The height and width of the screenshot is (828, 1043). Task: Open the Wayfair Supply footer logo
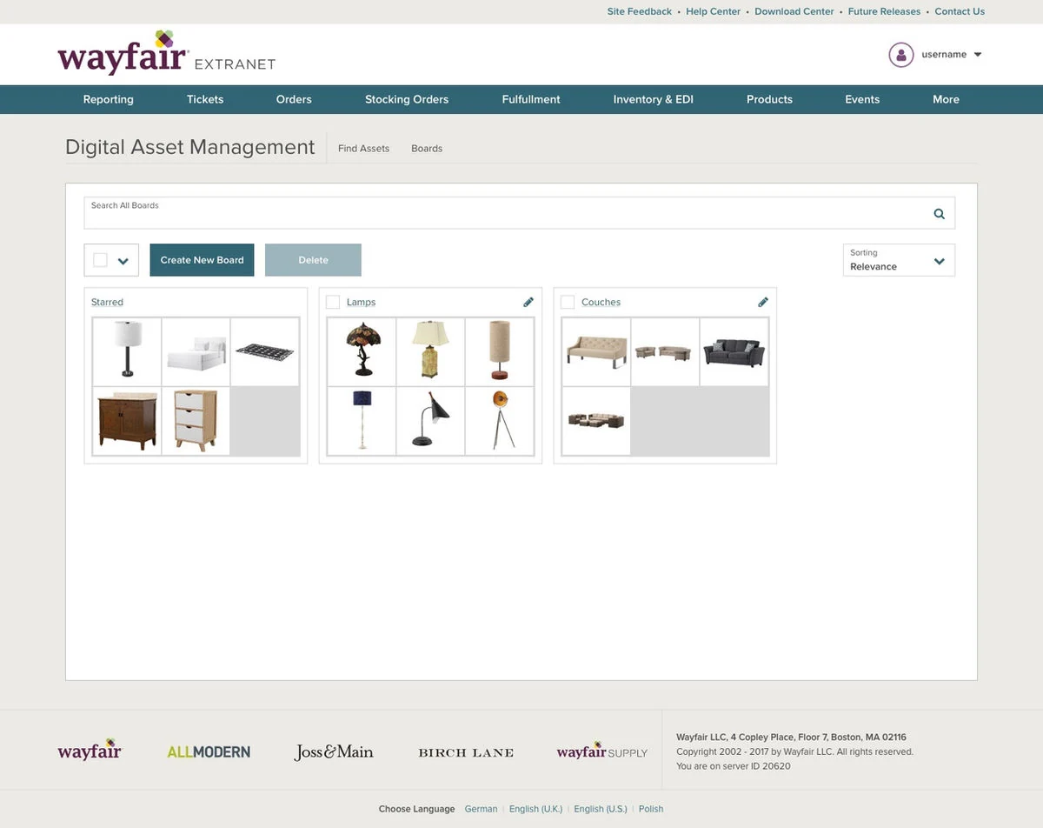click(x=602, y=751)
